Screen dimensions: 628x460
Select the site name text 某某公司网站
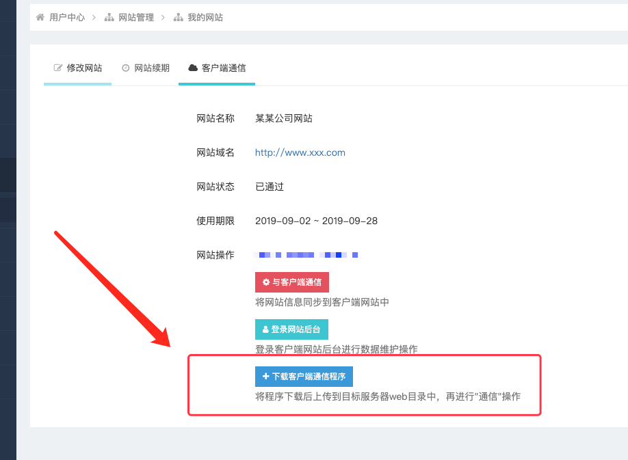tap(284, 118)
